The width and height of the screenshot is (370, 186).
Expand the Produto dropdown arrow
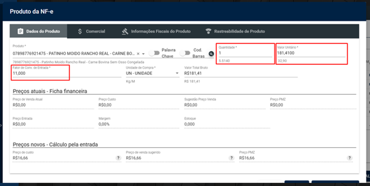pos(143,54)
